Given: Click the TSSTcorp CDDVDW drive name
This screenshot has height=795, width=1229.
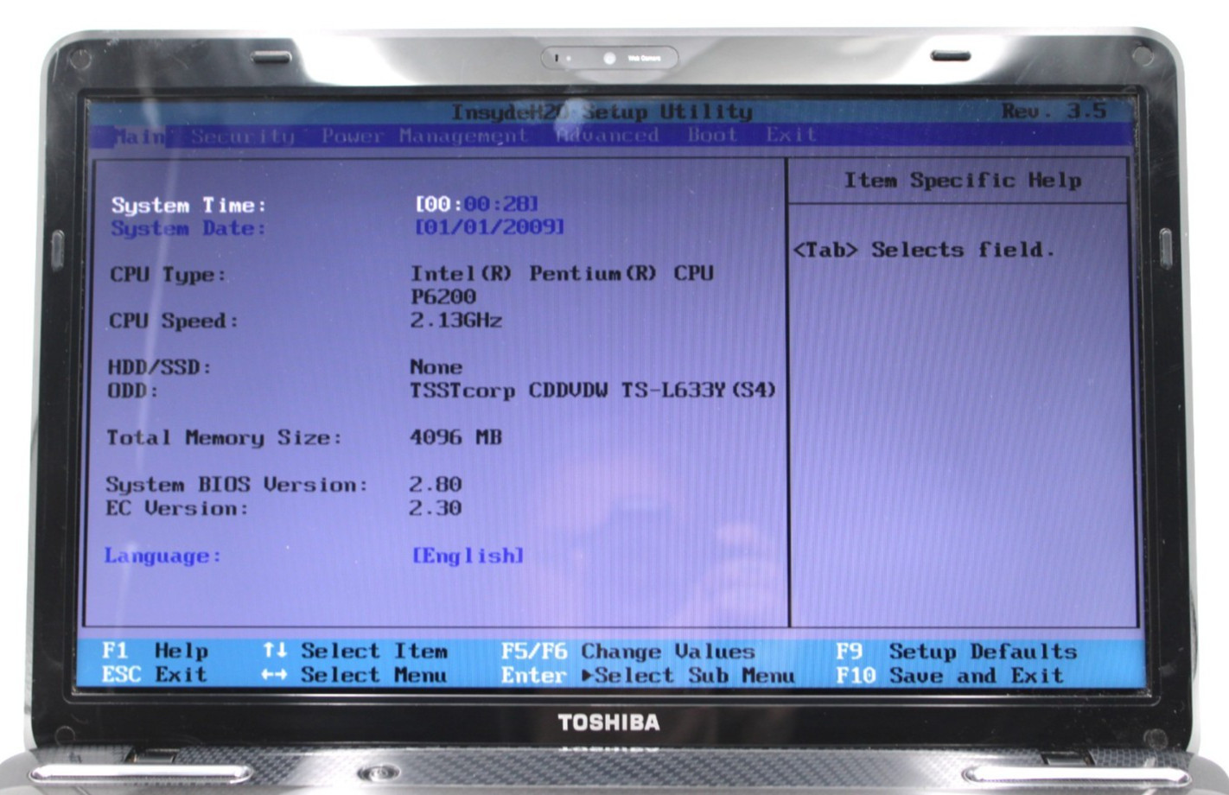Looking at the screenshot, I should click(x=592, y=391).
